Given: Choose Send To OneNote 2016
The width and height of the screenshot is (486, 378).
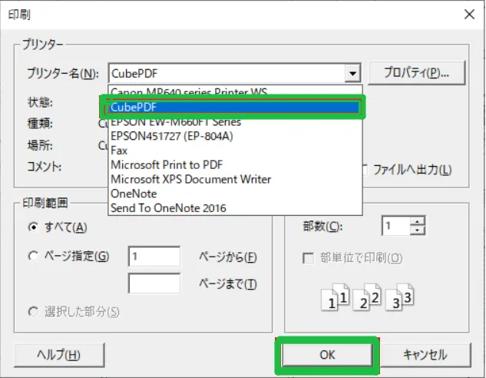Looking at the screenshot, I should (235, 208).
